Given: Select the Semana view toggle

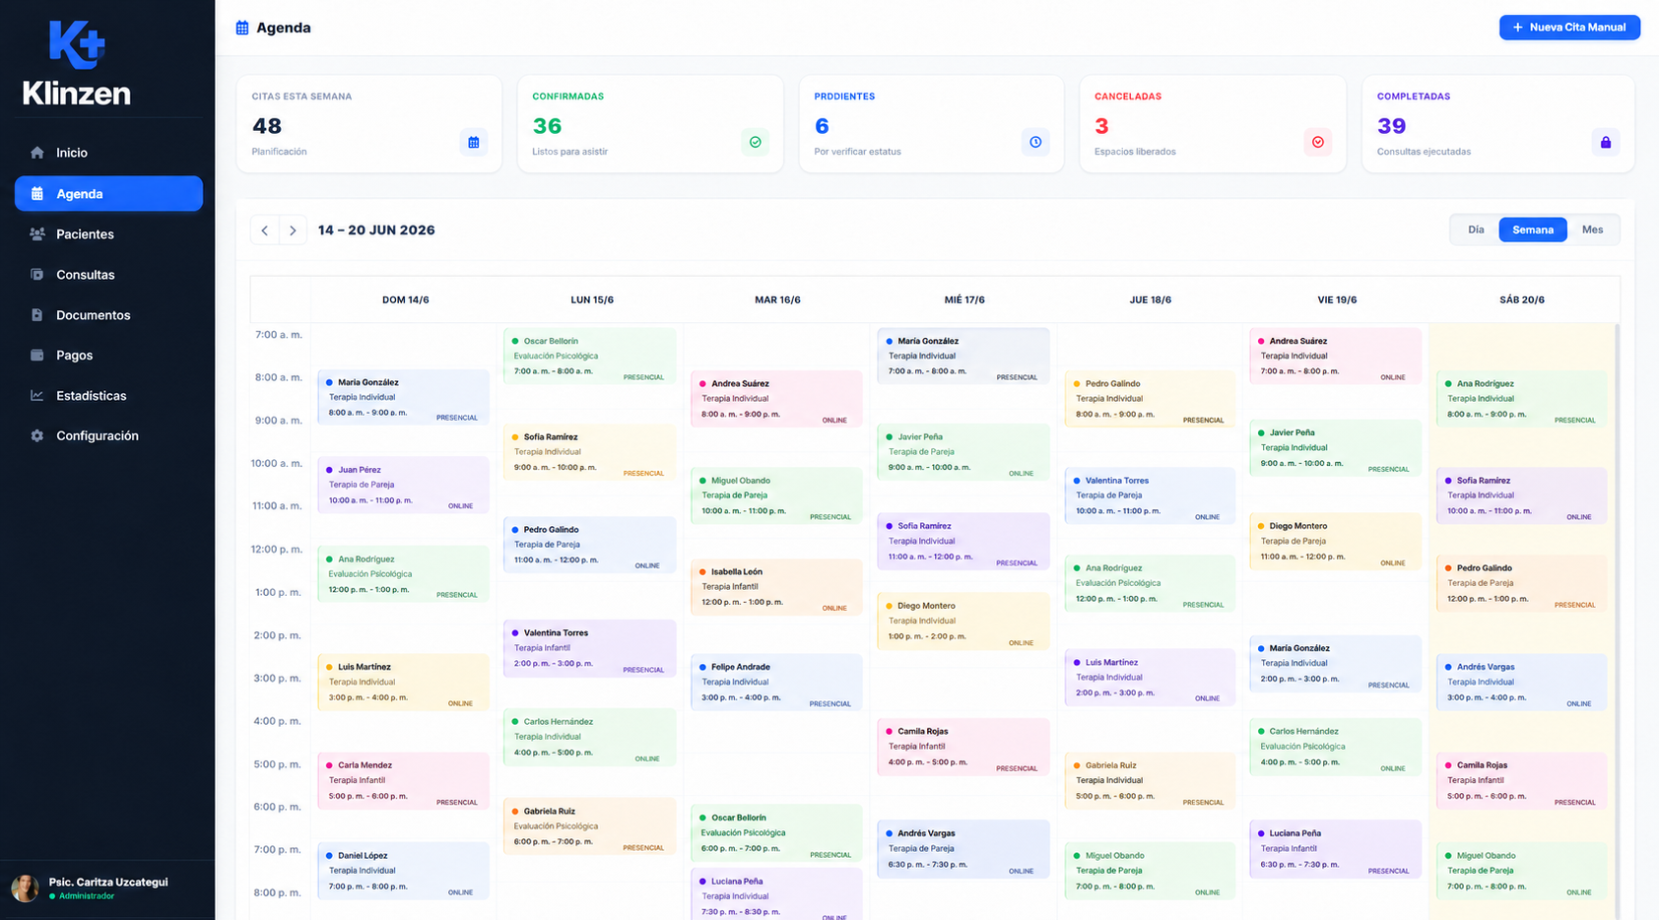Looking at the screenshot, I should pyautogui.click(x=1533, y=230).
